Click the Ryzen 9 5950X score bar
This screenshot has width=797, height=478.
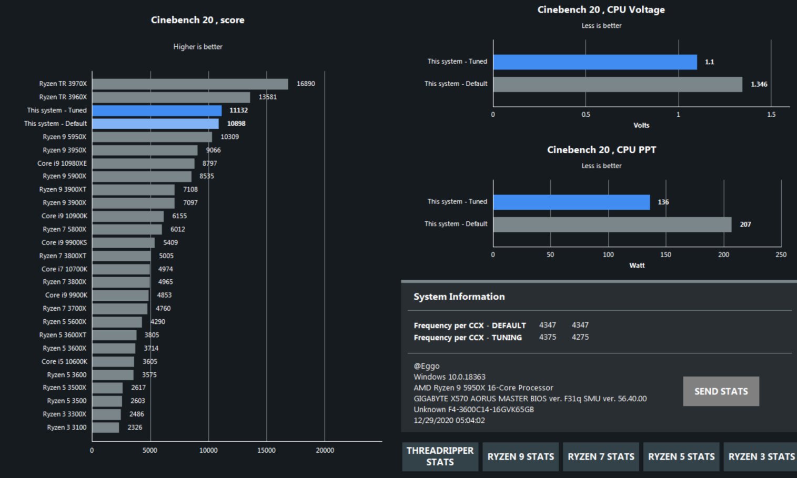point(152,137)
